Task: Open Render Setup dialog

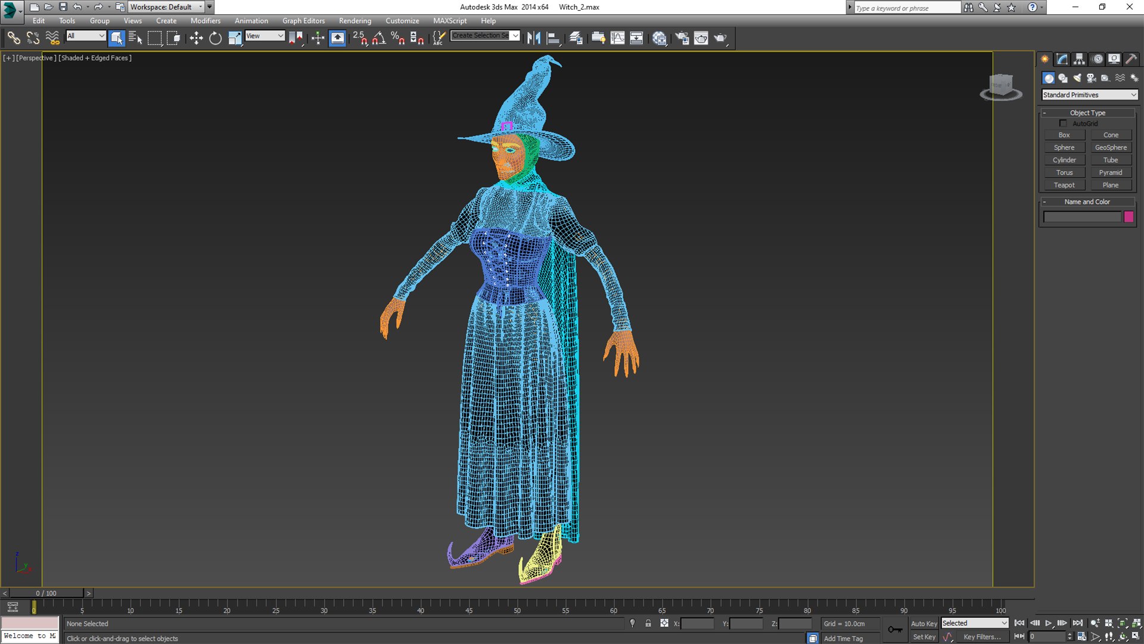Action: [x=682, y=38]
